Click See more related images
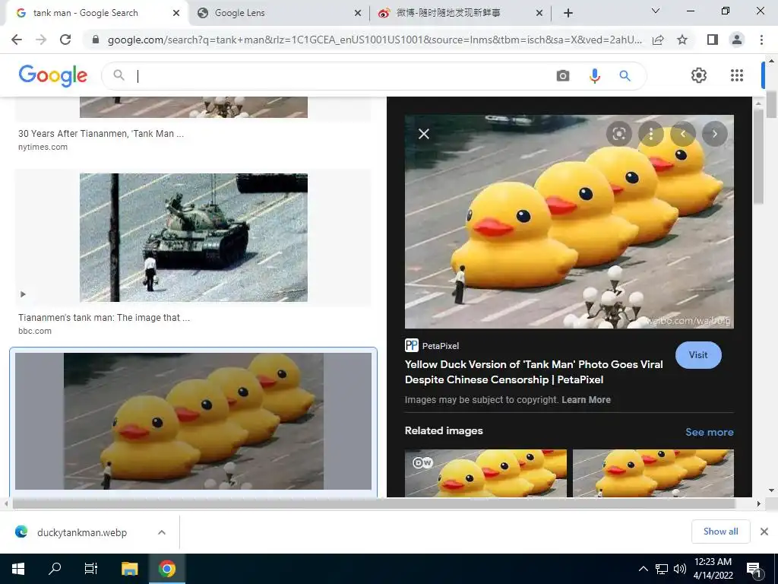The height and width of the screenshot is (584, 778). [709, 432]
